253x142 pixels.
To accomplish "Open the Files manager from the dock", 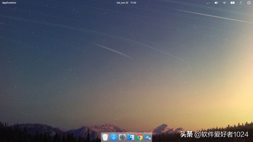I will pyautogui.click(x=131, y=137).
